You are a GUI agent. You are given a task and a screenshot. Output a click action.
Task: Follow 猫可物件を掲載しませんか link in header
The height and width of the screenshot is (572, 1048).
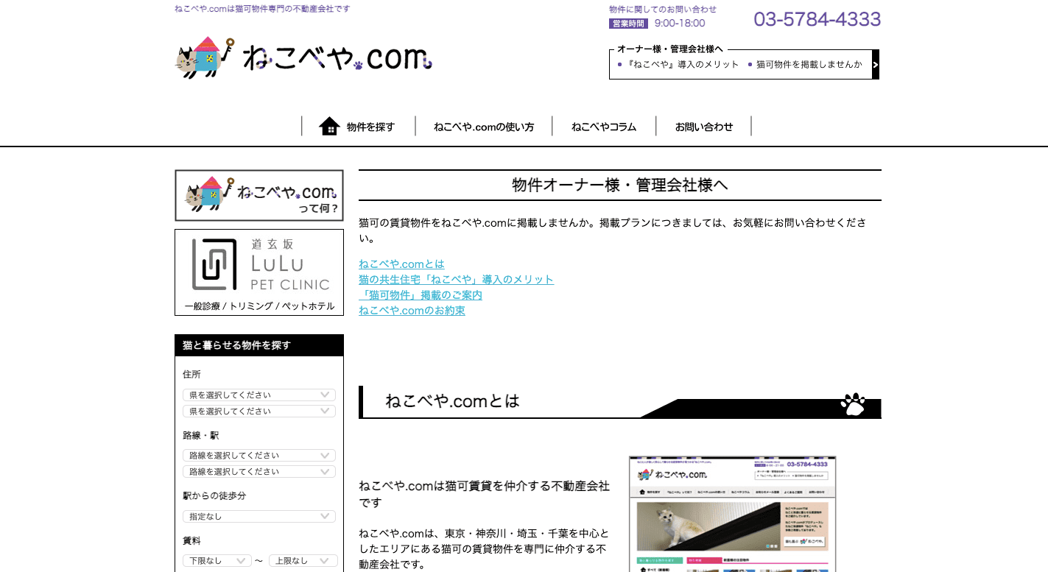(x=809, y=65)
